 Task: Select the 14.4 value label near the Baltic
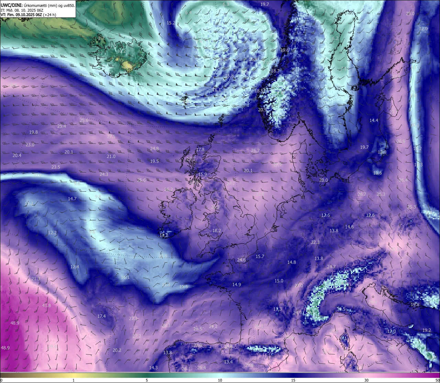click(x=374, y=120)
